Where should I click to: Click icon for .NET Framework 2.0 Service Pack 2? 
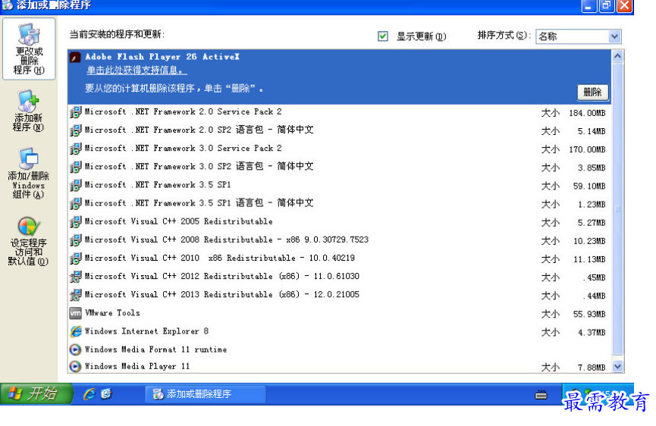[75, 112]
